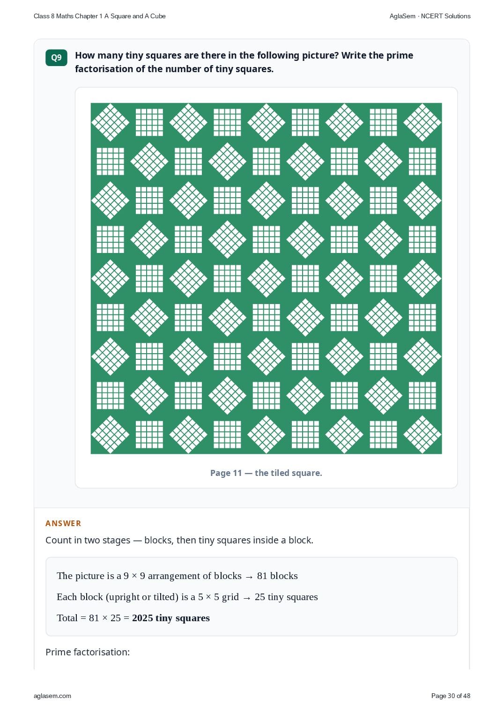Click the green Q9 question badge
Screen dimensions: 504x713
coord(56,58)
